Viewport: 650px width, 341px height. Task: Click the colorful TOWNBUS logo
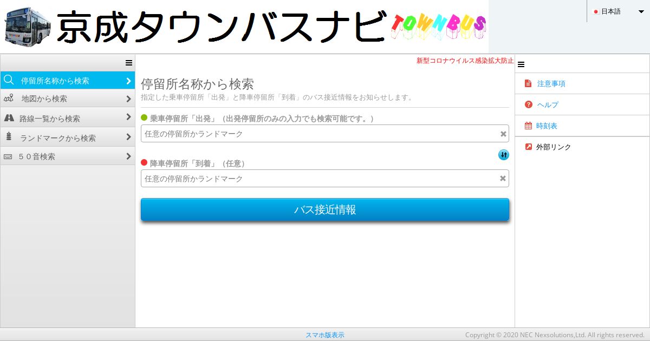click(x=438, y=27)
